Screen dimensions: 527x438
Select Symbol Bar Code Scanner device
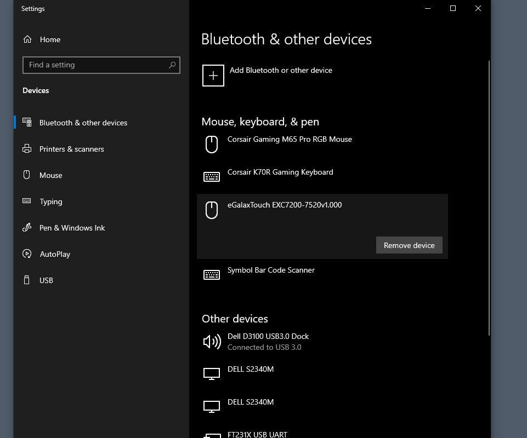point(271,270)
